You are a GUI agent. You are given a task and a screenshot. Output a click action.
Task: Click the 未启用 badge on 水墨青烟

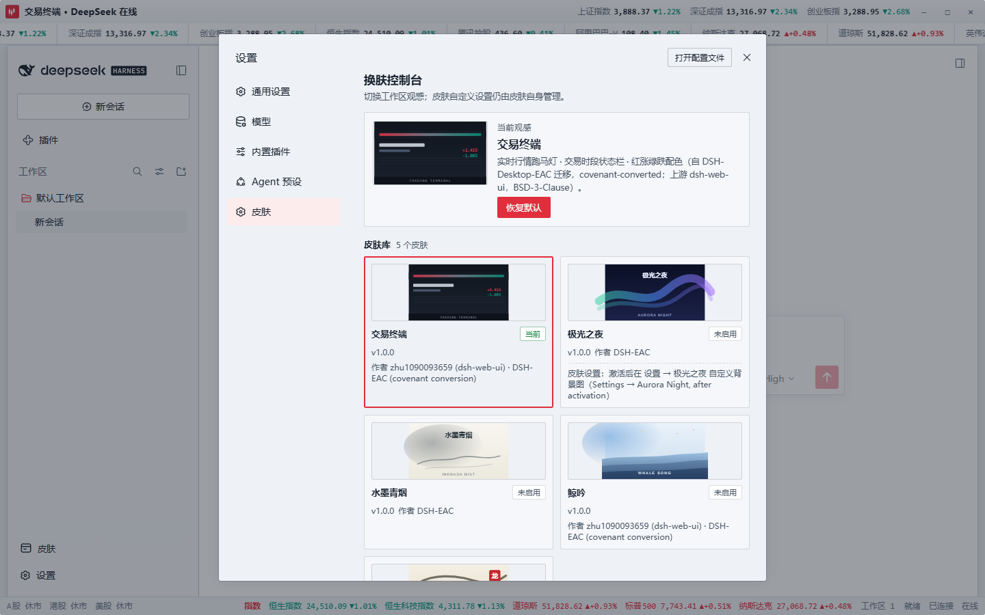(529, 493)
